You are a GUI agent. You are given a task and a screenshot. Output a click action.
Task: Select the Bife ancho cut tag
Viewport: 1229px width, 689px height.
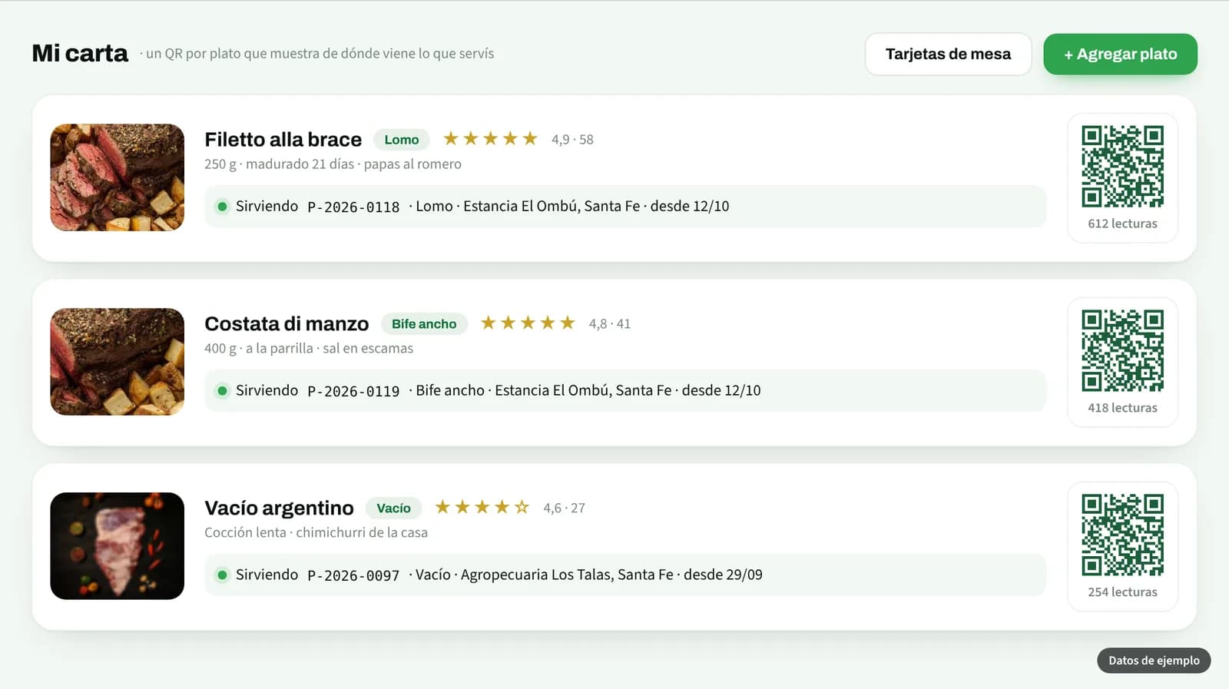[x=424, y=323]
